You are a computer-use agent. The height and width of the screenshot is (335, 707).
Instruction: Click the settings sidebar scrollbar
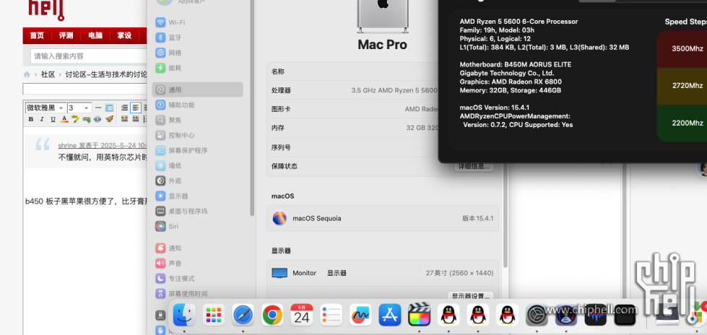(x=252, y=108)
